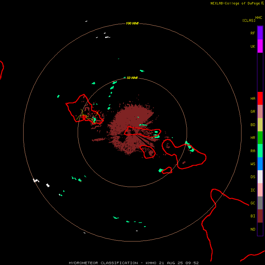
Task: Click the UK magenta legend swatch
Action: point(260,46)
